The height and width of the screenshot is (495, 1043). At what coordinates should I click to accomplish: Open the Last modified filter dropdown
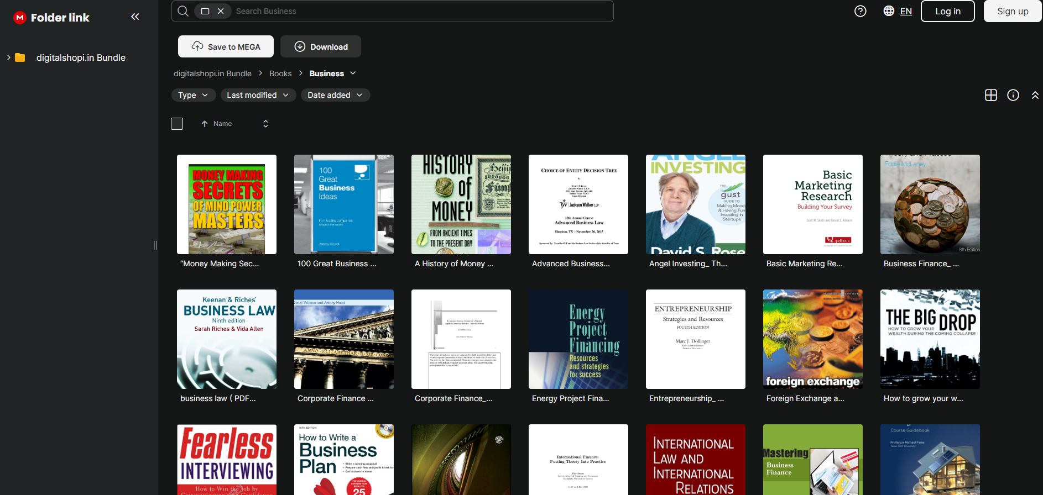pos(258,95)
